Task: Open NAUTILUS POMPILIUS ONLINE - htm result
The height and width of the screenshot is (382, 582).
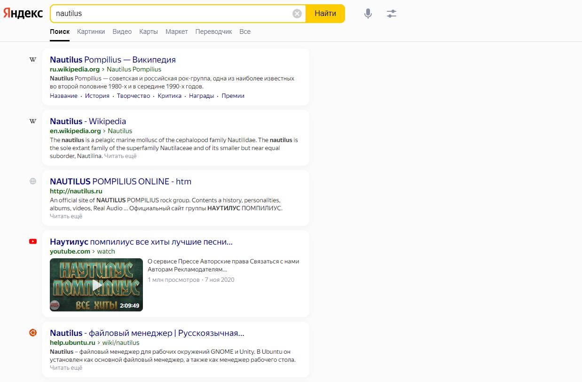Action: (121, 182)
